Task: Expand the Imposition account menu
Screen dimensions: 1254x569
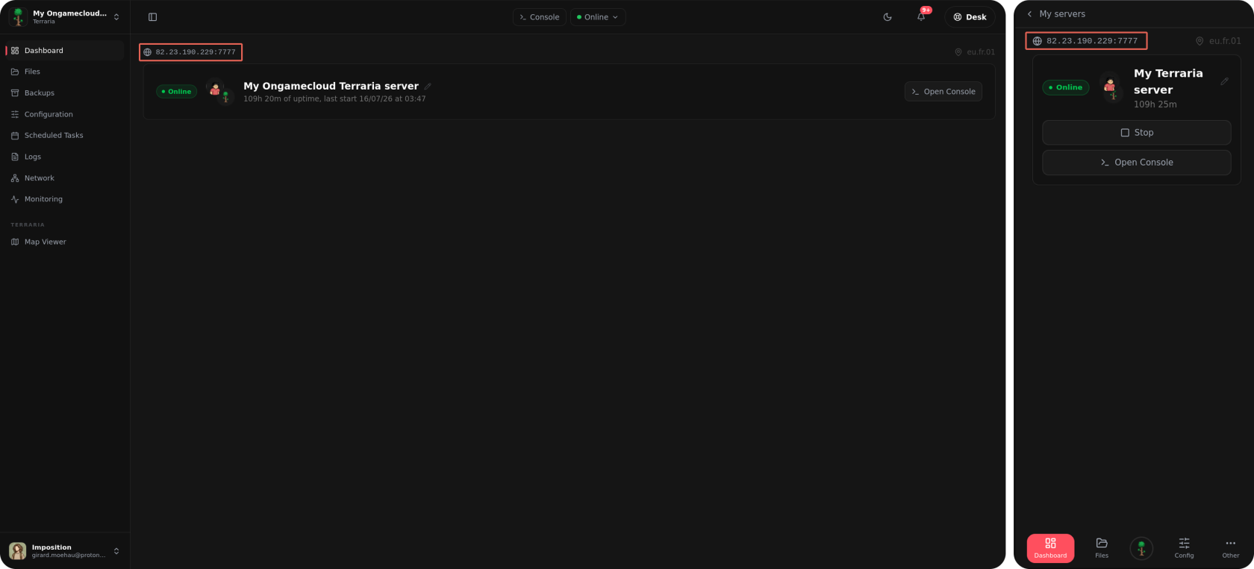Action: point(65,551)
